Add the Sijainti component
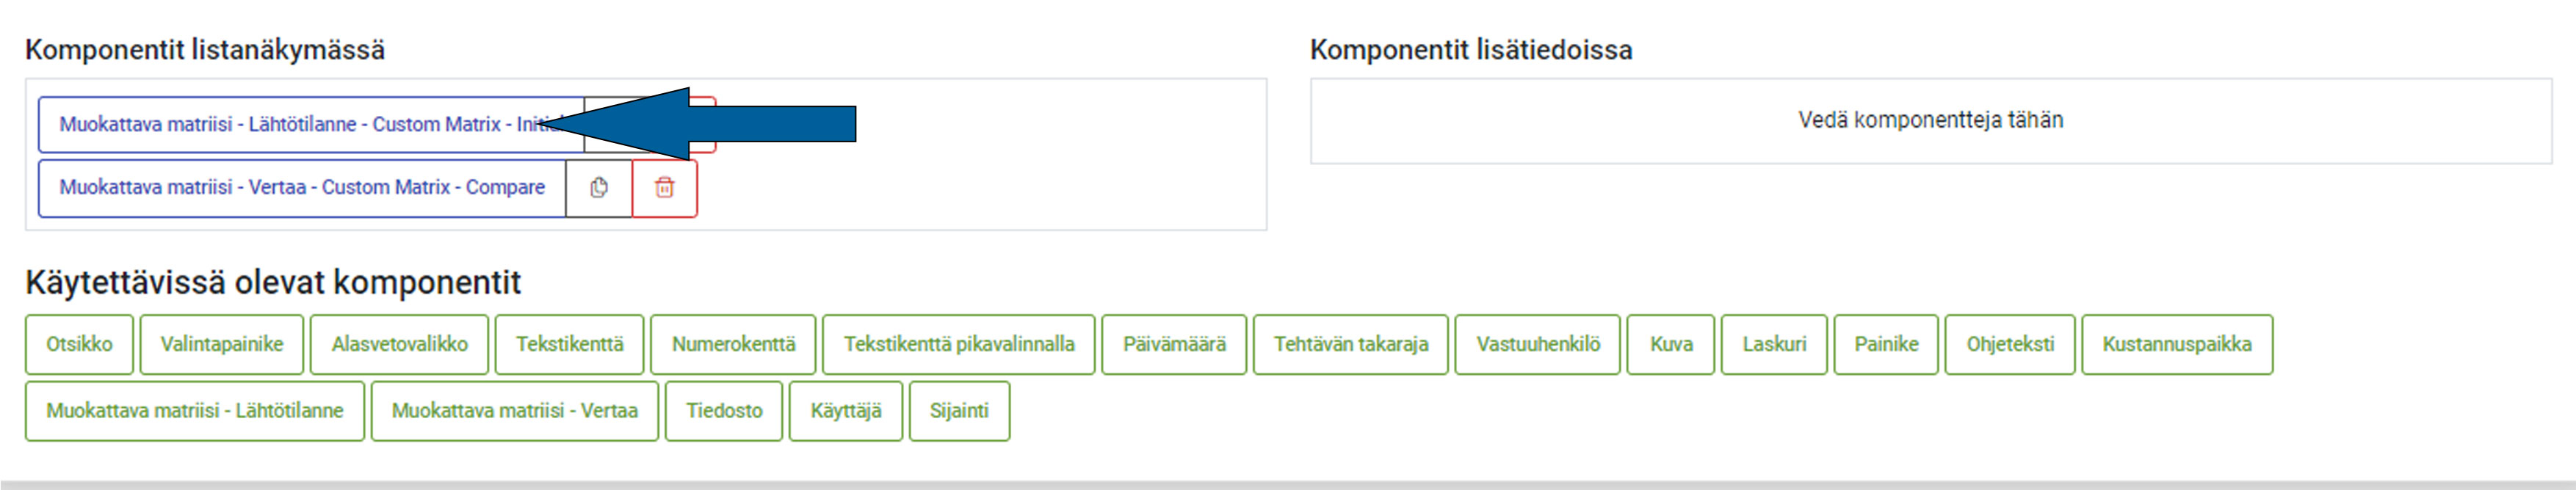The image size is (2576, 490). [958, 410]
